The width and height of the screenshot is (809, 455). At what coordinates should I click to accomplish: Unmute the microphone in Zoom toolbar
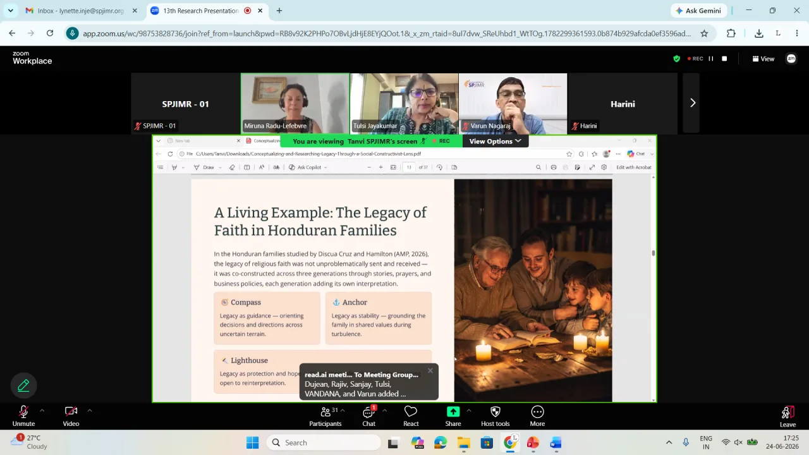pyautogui.click(x=23, y=416)
